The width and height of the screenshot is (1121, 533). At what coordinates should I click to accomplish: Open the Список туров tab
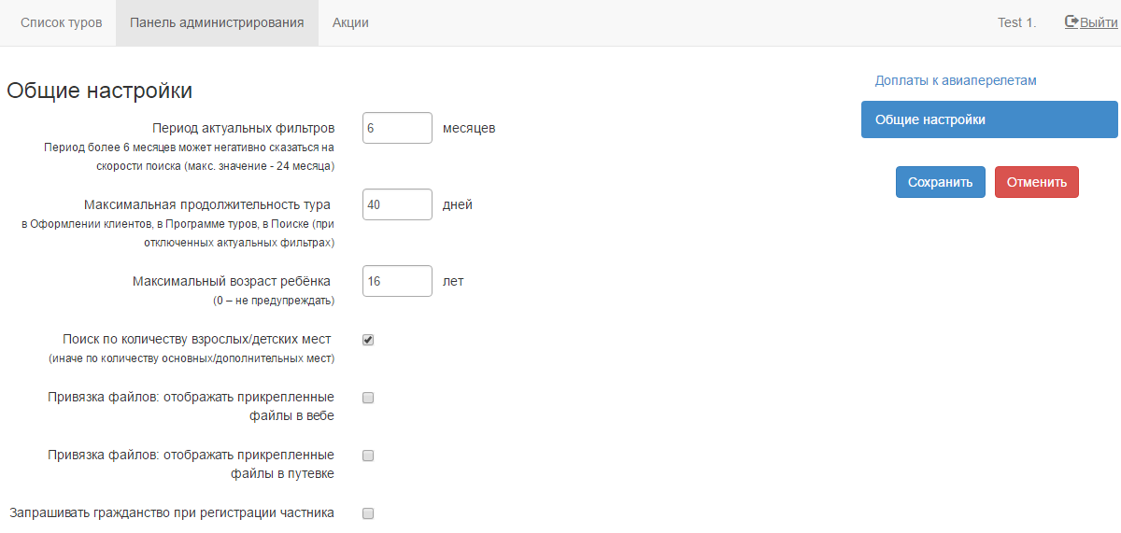[x=62, y=22]
